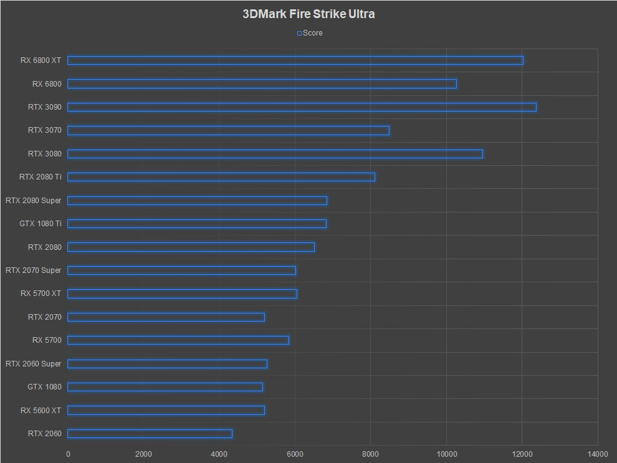Click the RTX 2060 Super score bar
This screenshot has width=617, height=463.
tap(167, 364)
